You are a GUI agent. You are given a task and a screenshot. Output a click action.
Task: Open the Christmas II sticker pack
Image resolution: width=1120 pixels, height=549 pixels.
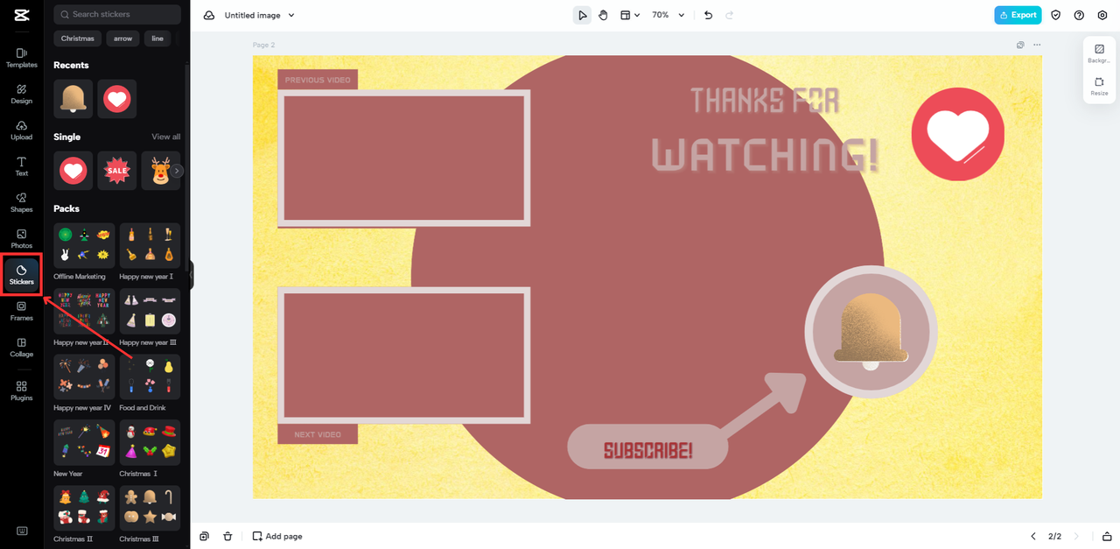84,508
